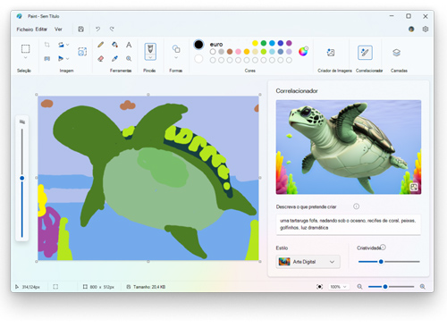This screenshot has height=336, width=447.
Task: Pick the Color picker eyedropper tool
Action: (x=114, y=59)
